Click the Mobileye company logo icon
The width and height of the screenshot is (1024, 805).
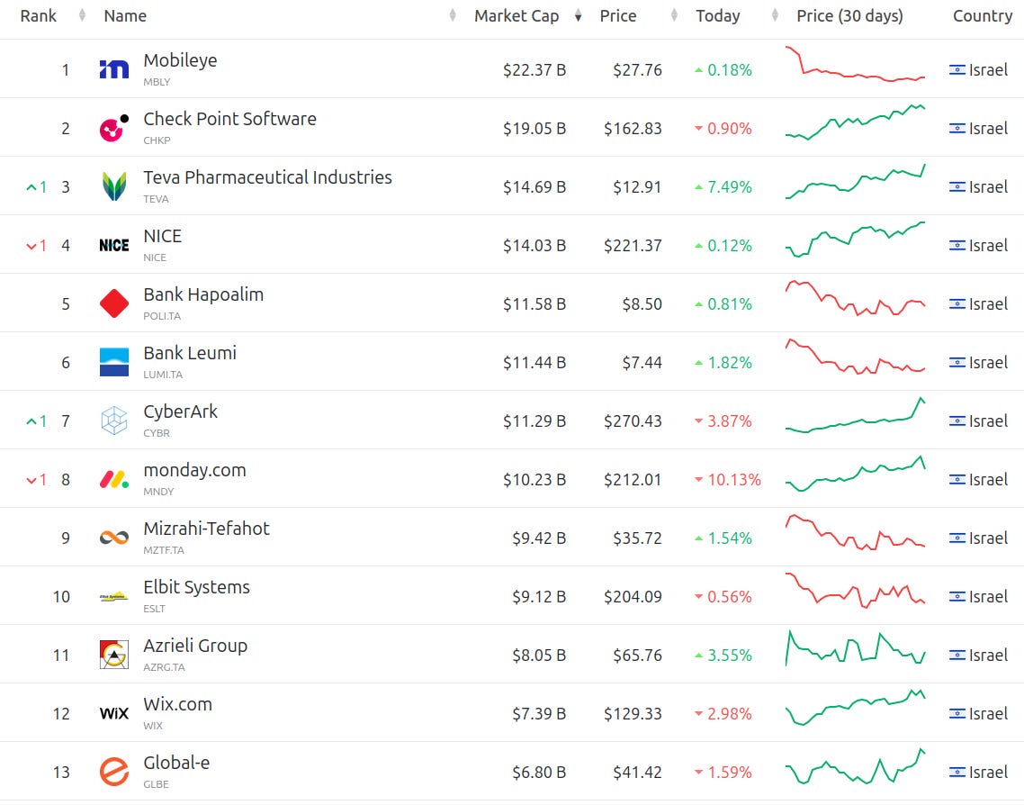click(x=113, y=69)
